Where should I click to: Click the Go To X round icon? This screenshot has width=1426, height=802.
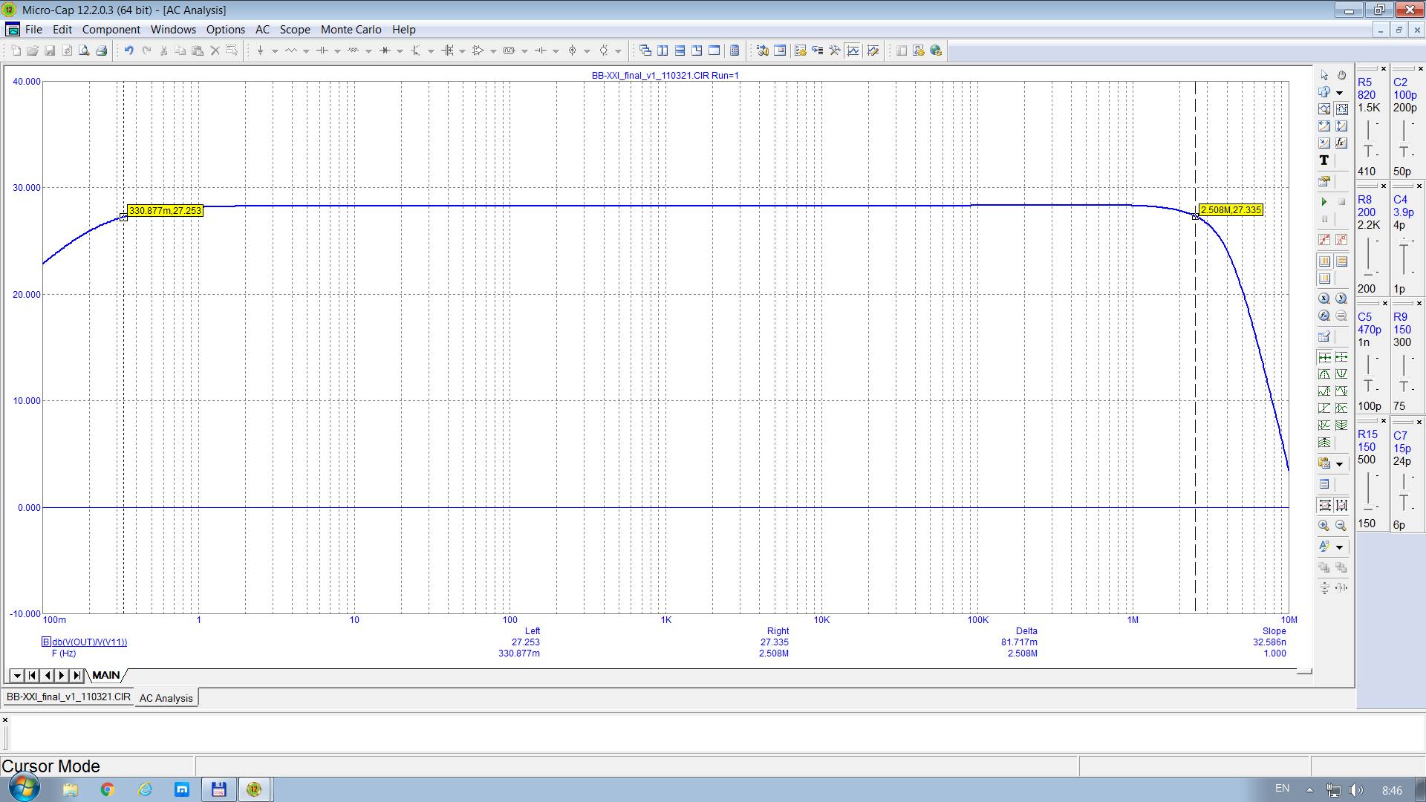tap(1324, 299)
